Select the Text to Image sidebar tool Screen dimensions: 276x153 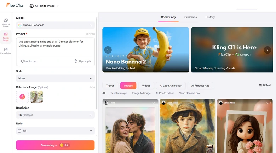coord(6,37)
